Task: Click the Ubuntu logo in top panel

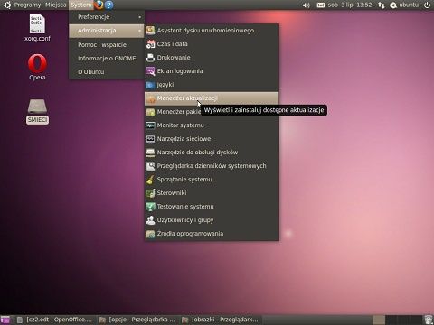Action: click(6, 5)
